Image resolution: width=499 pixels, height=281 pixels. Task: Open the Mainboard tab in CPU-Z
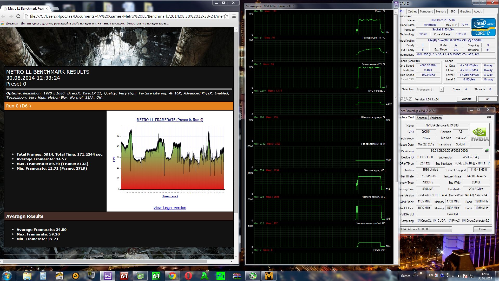point(426,11)
